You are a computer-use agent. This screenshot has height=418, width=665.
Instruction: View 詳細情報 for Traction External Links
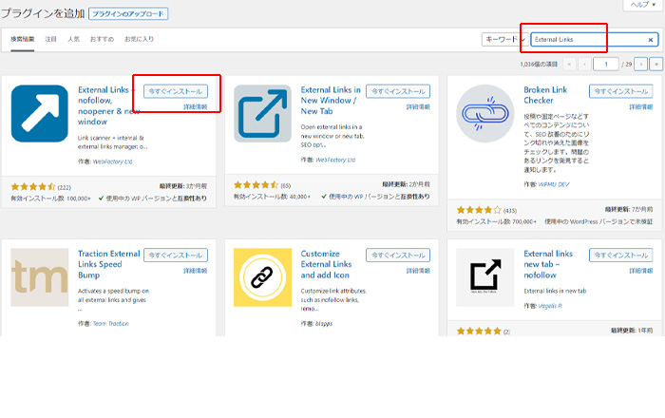point(196,271)
